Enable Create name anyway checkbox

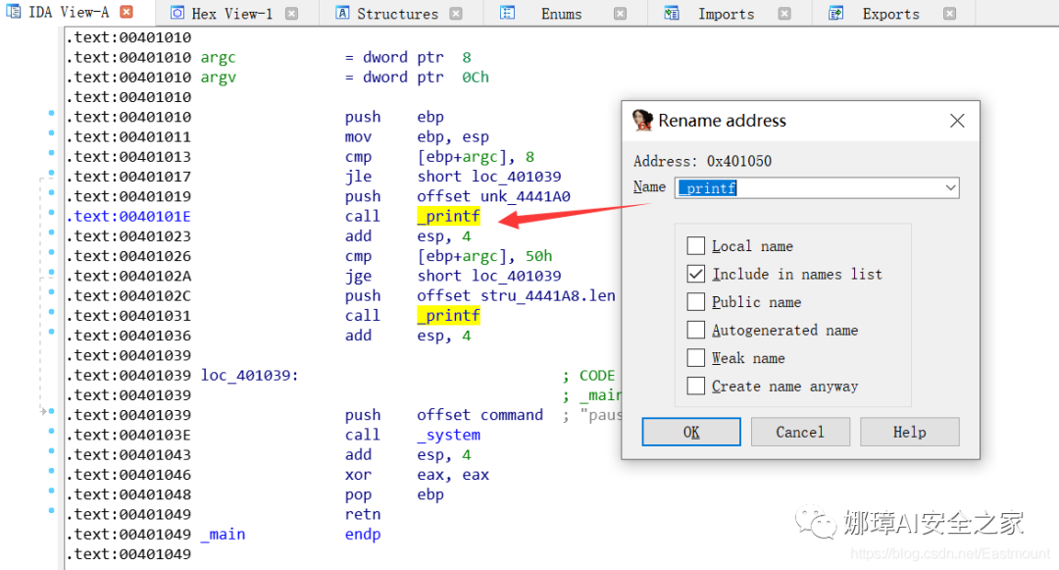[x=695, y=386]
